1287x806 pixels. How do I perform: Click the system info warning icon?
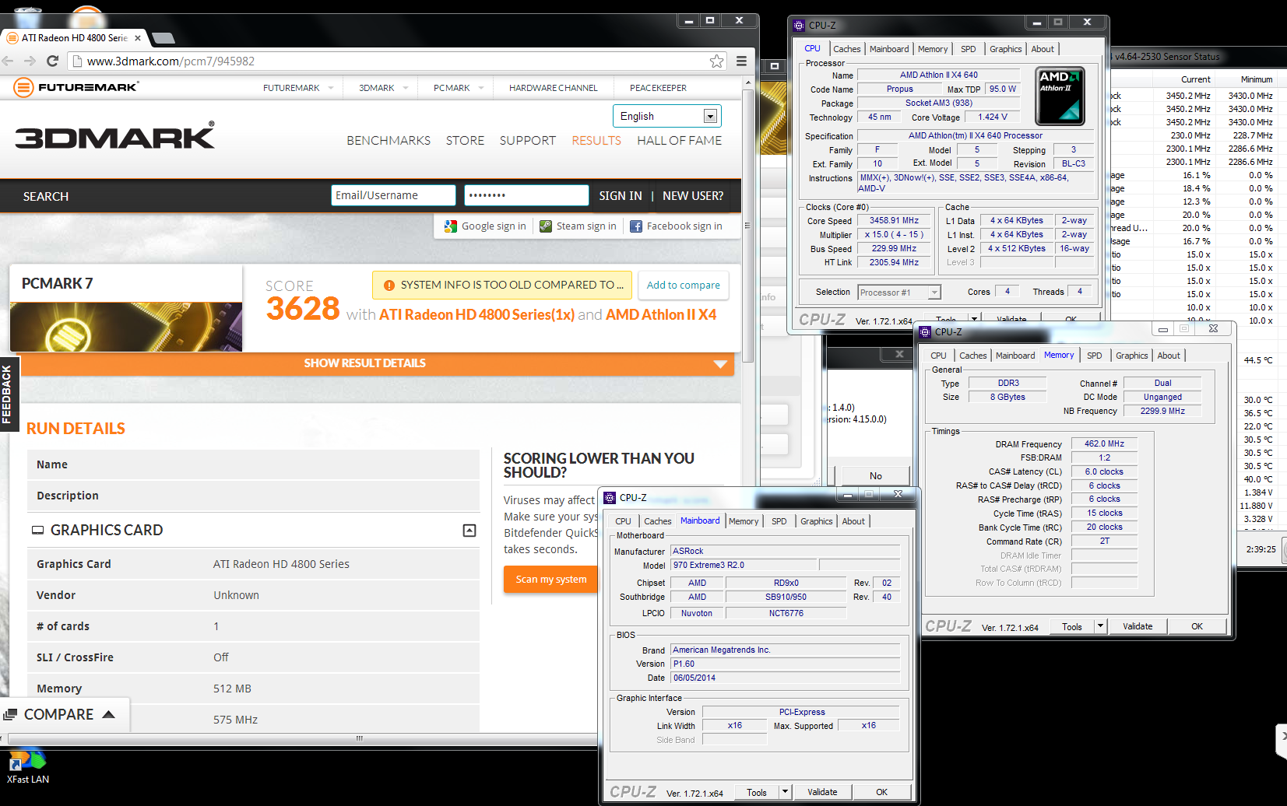389,286
